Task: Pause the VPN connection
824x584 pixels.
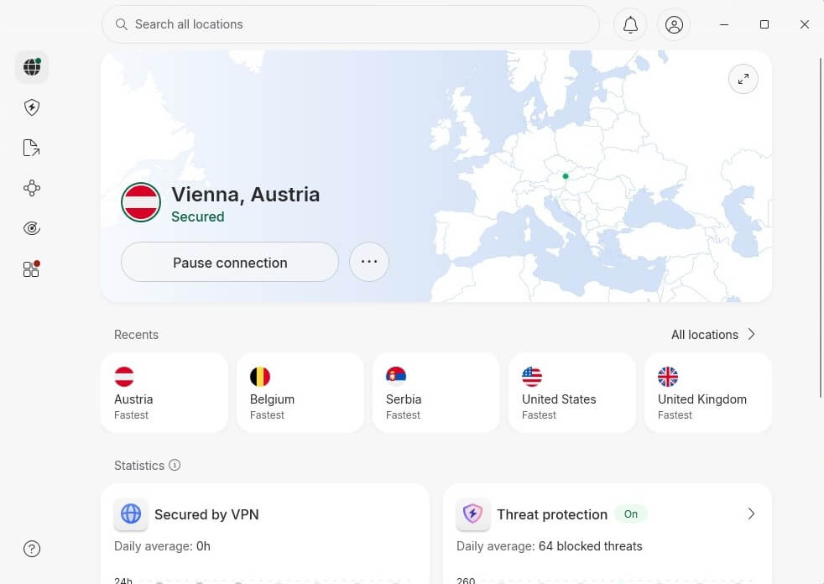Action: pyautogui.click(x=230, y=262)
